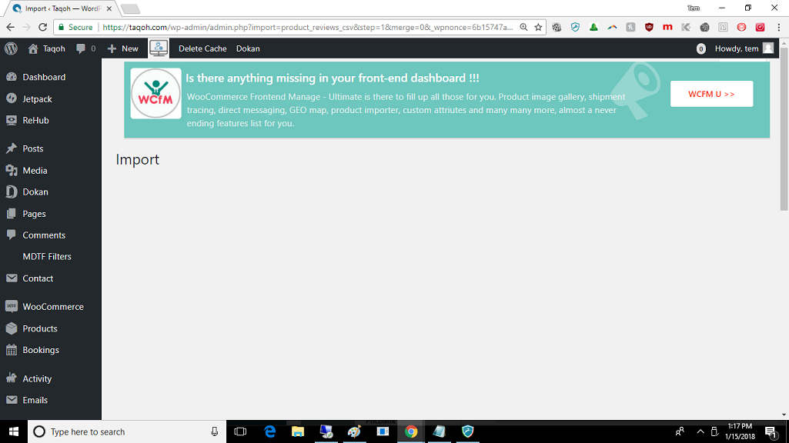Click the green tree extension icon

pyautogui.click(x=593, y=27)
